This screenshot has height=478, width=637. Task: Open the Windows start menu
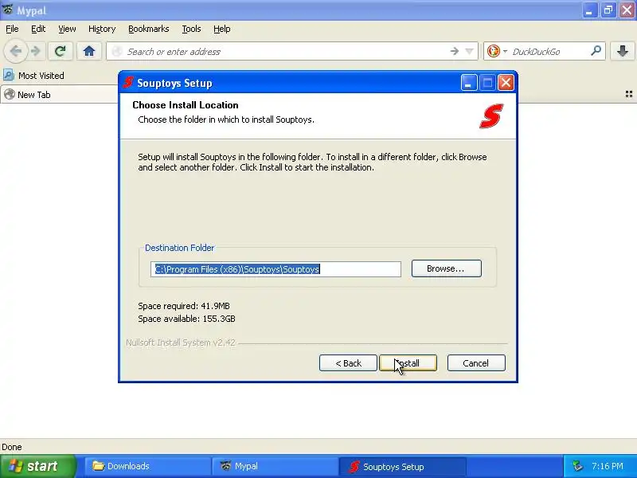click(37, 466)
